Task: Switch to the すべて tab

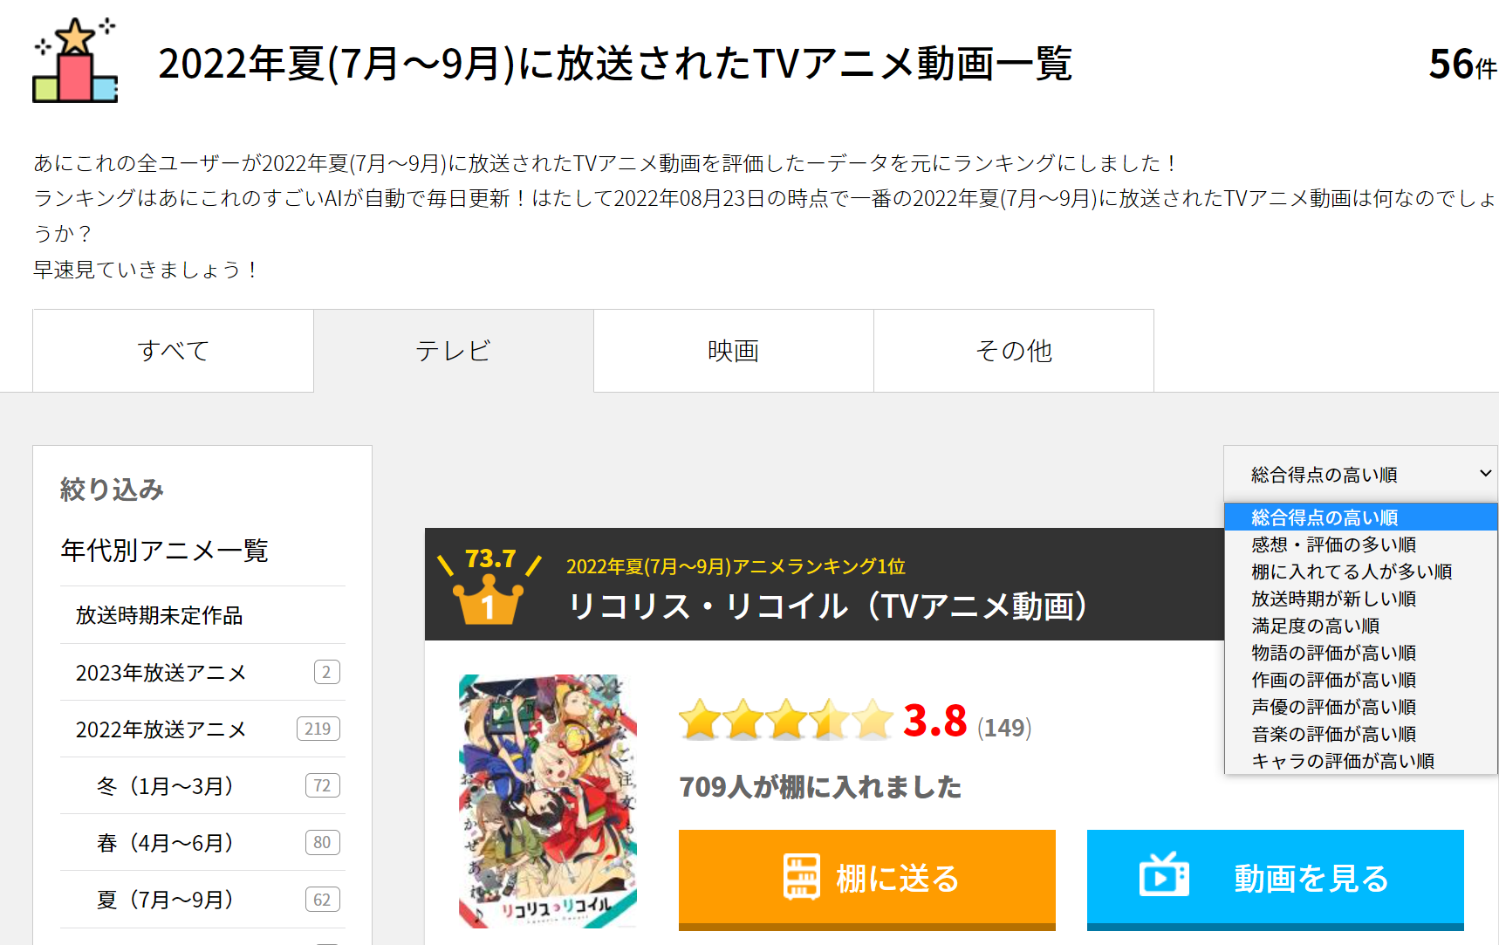Action: (x=173, y=351)
